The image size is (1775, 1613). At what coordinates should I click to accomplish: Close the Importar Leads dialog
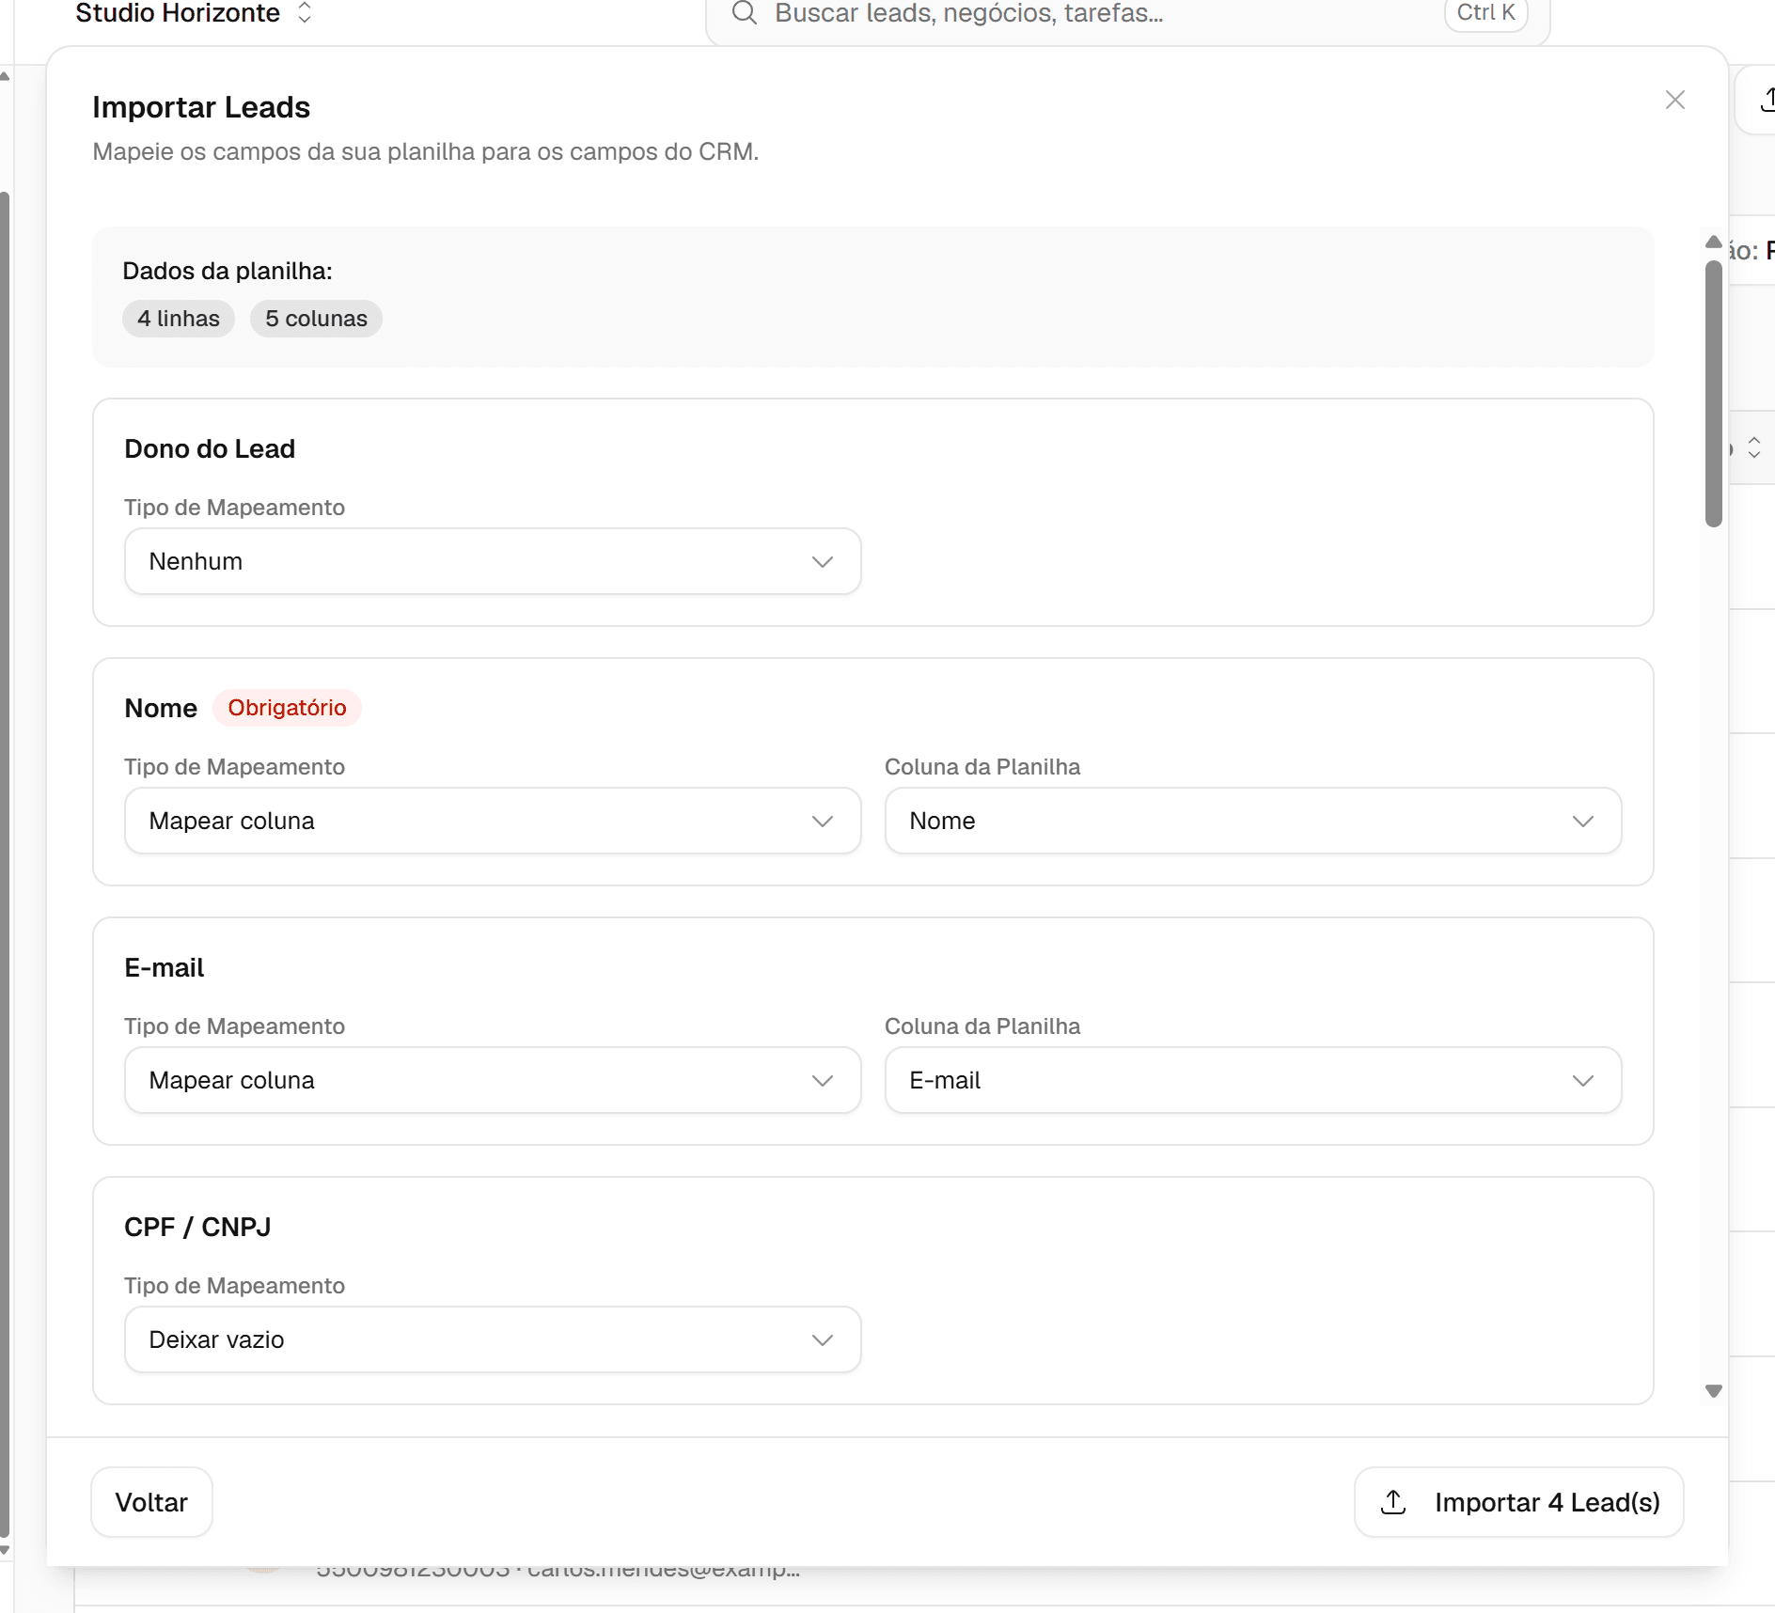tap(1674, 100)
